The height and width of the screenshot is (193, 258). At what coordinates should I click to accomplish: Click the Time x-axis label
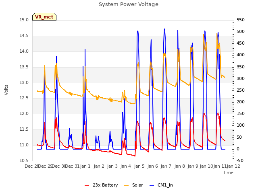coord(228,172)
